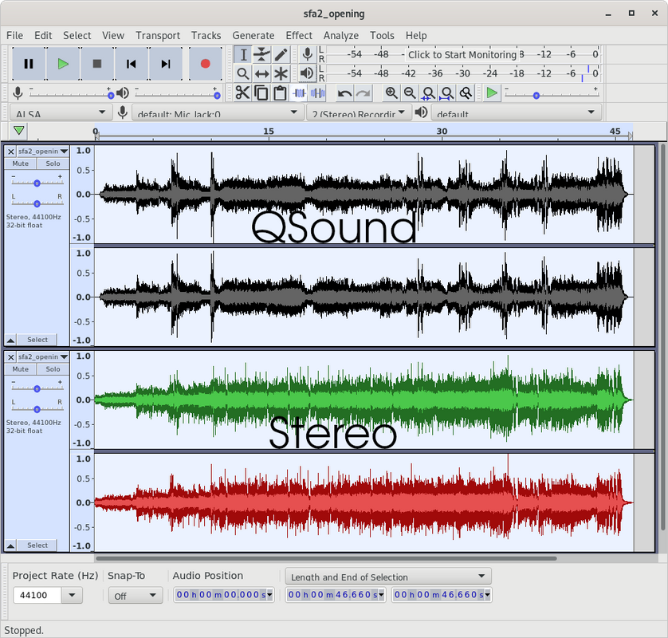Click the Trim audio outside selection icon

[x=299, y=93]
